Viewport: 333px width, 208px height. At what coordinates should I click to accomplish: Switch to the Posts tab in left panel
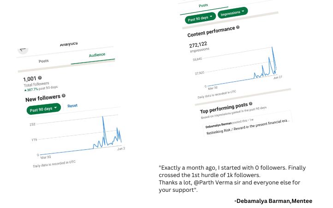coord(43,61)
